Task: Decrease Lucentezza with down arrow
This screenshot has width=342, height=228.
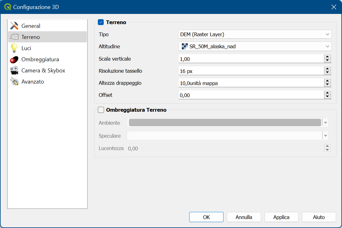Action: [327, 150]
